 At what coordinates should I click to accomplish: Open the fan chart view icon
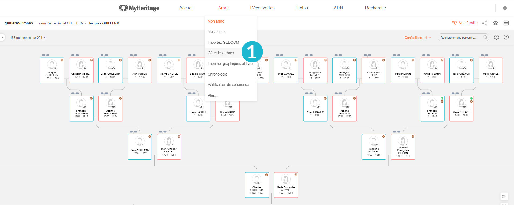point(495,23)
